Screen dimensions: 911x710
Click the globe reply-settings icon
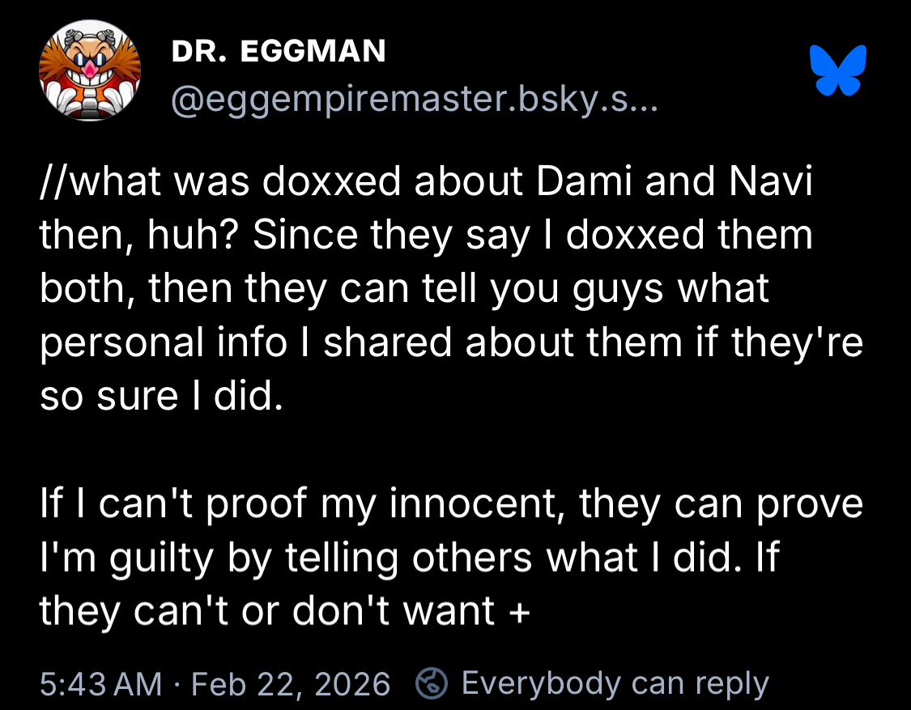432,684
